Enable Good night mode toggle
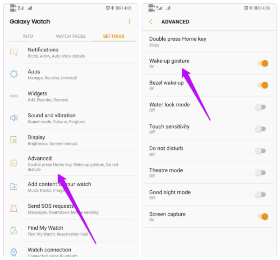This screenshot has height=260, width=280. click(x=260, y=195)
